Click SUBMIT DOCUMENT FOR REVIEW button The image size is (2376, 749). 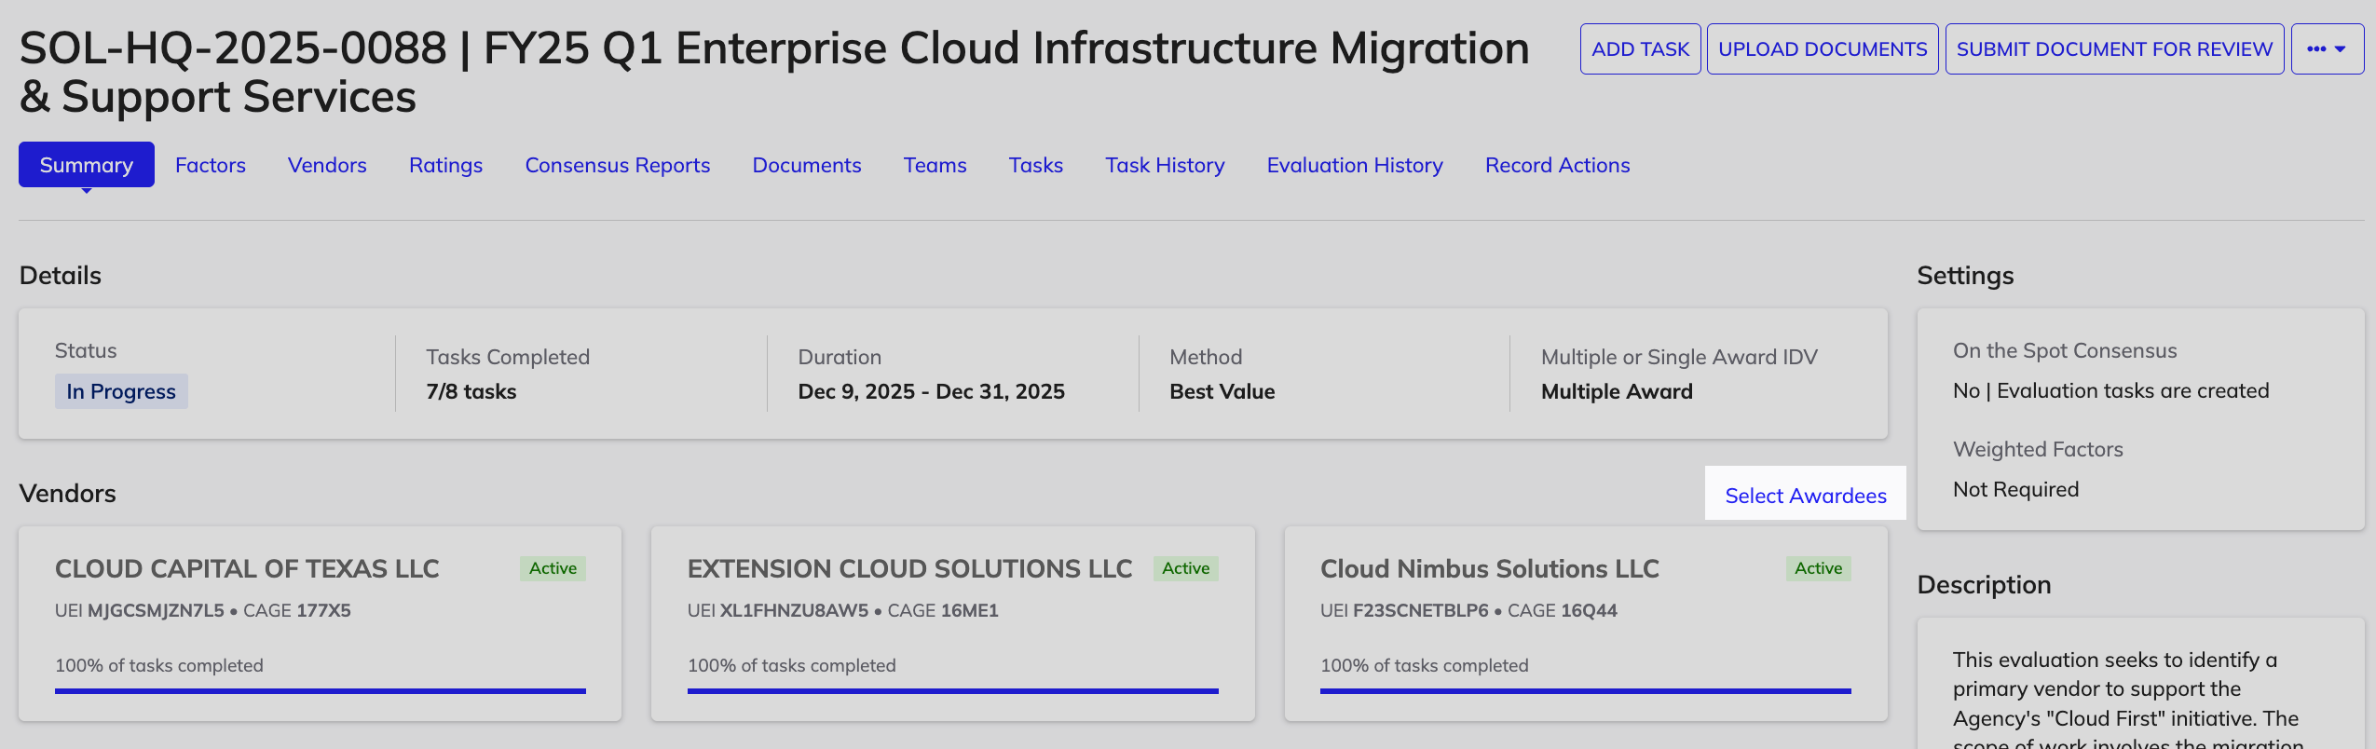pyautogui.click(x=2114, y=49)
